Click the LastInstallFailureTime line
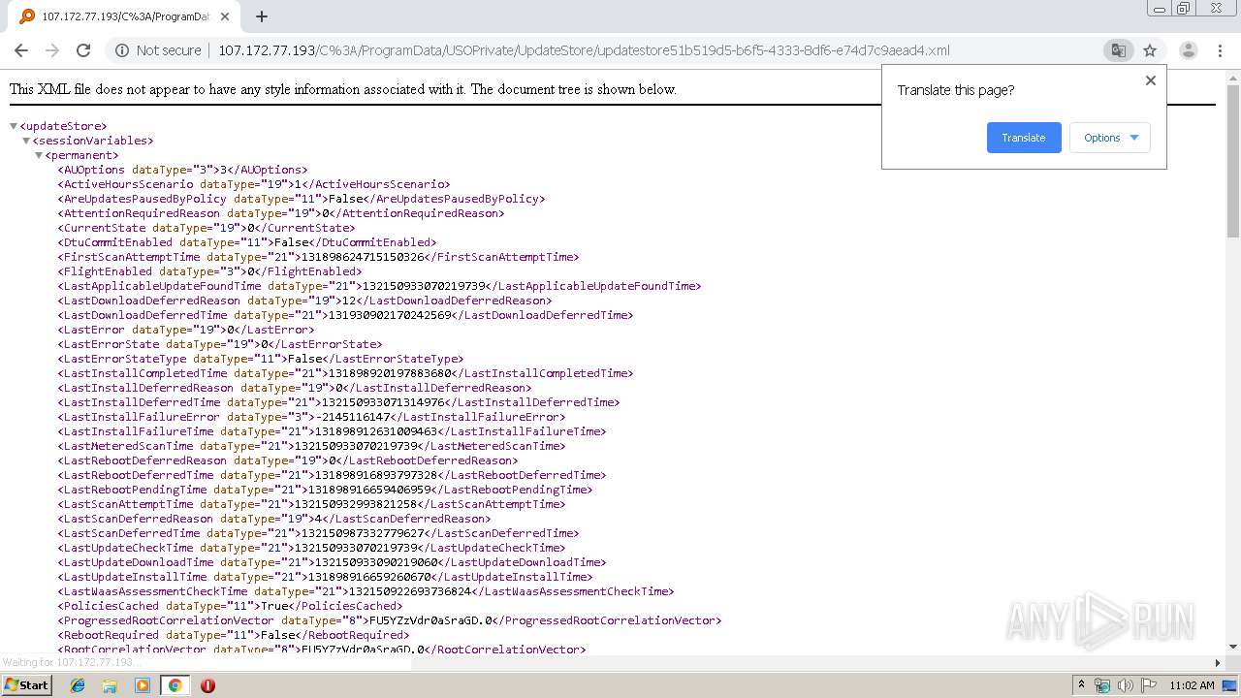Image resolution: width=1241 pixels, height=698 pixels. click(x=332, y=431)
